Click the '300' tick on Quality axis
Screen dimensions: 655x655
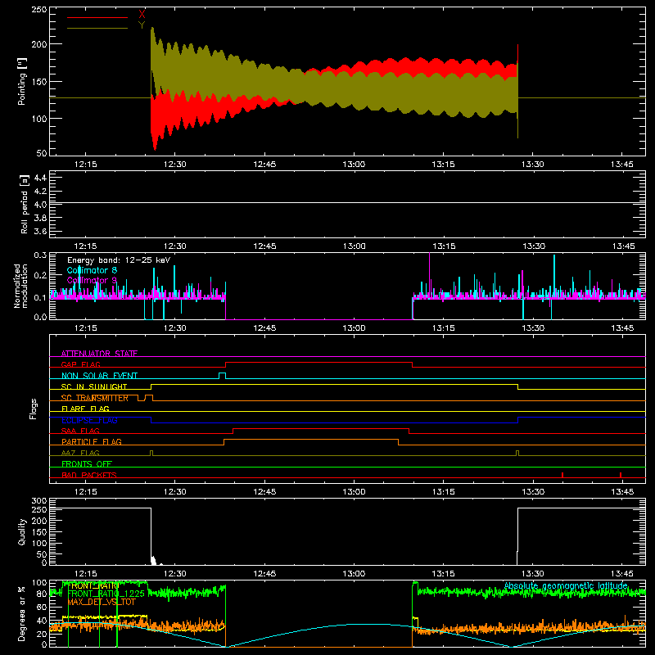pos(38,501)
